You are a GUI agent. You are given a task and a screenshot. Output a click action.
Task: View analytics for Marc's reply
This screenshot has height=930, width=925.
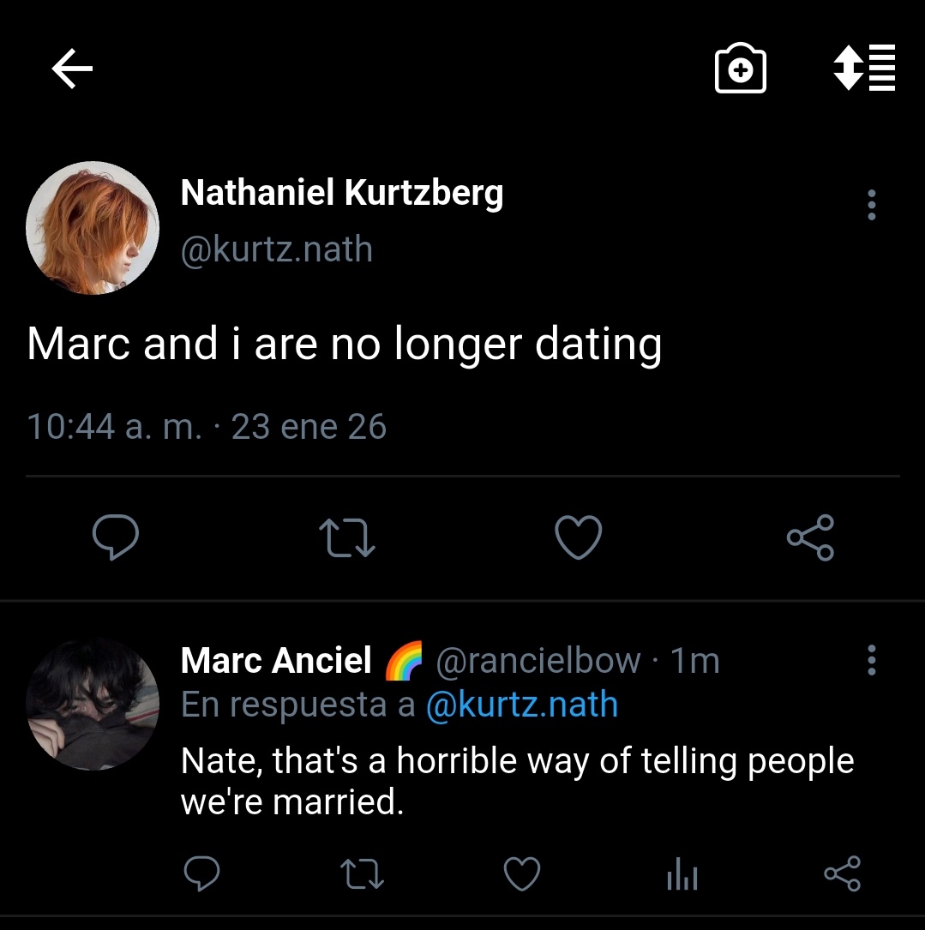pyautogui.click(x=682, y=874)
